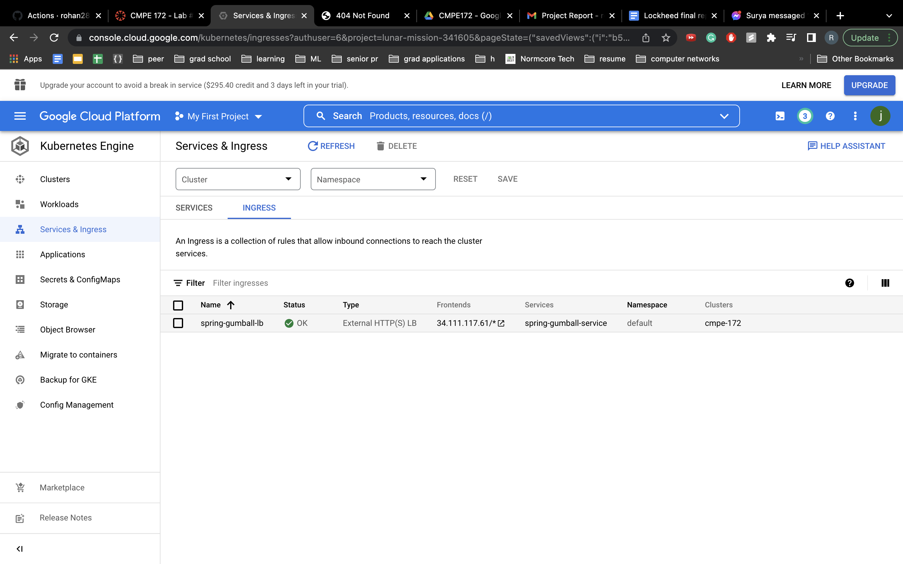This screenshot has height=564, width=903.
Task: Check the select-all ingresses checkbox
Action: tap(178, 305)
